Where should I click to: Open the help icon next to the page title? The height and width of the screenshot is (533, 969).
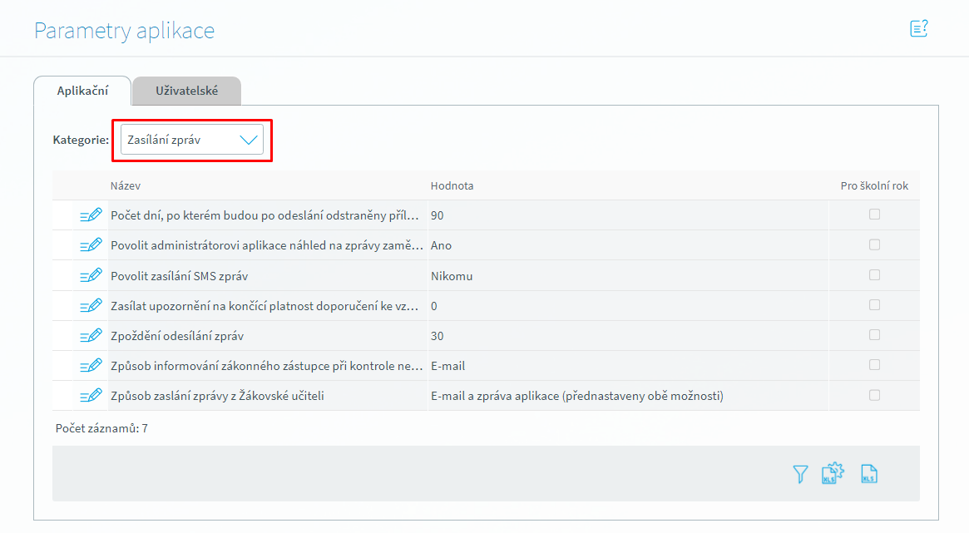click(x=918, y=29)
